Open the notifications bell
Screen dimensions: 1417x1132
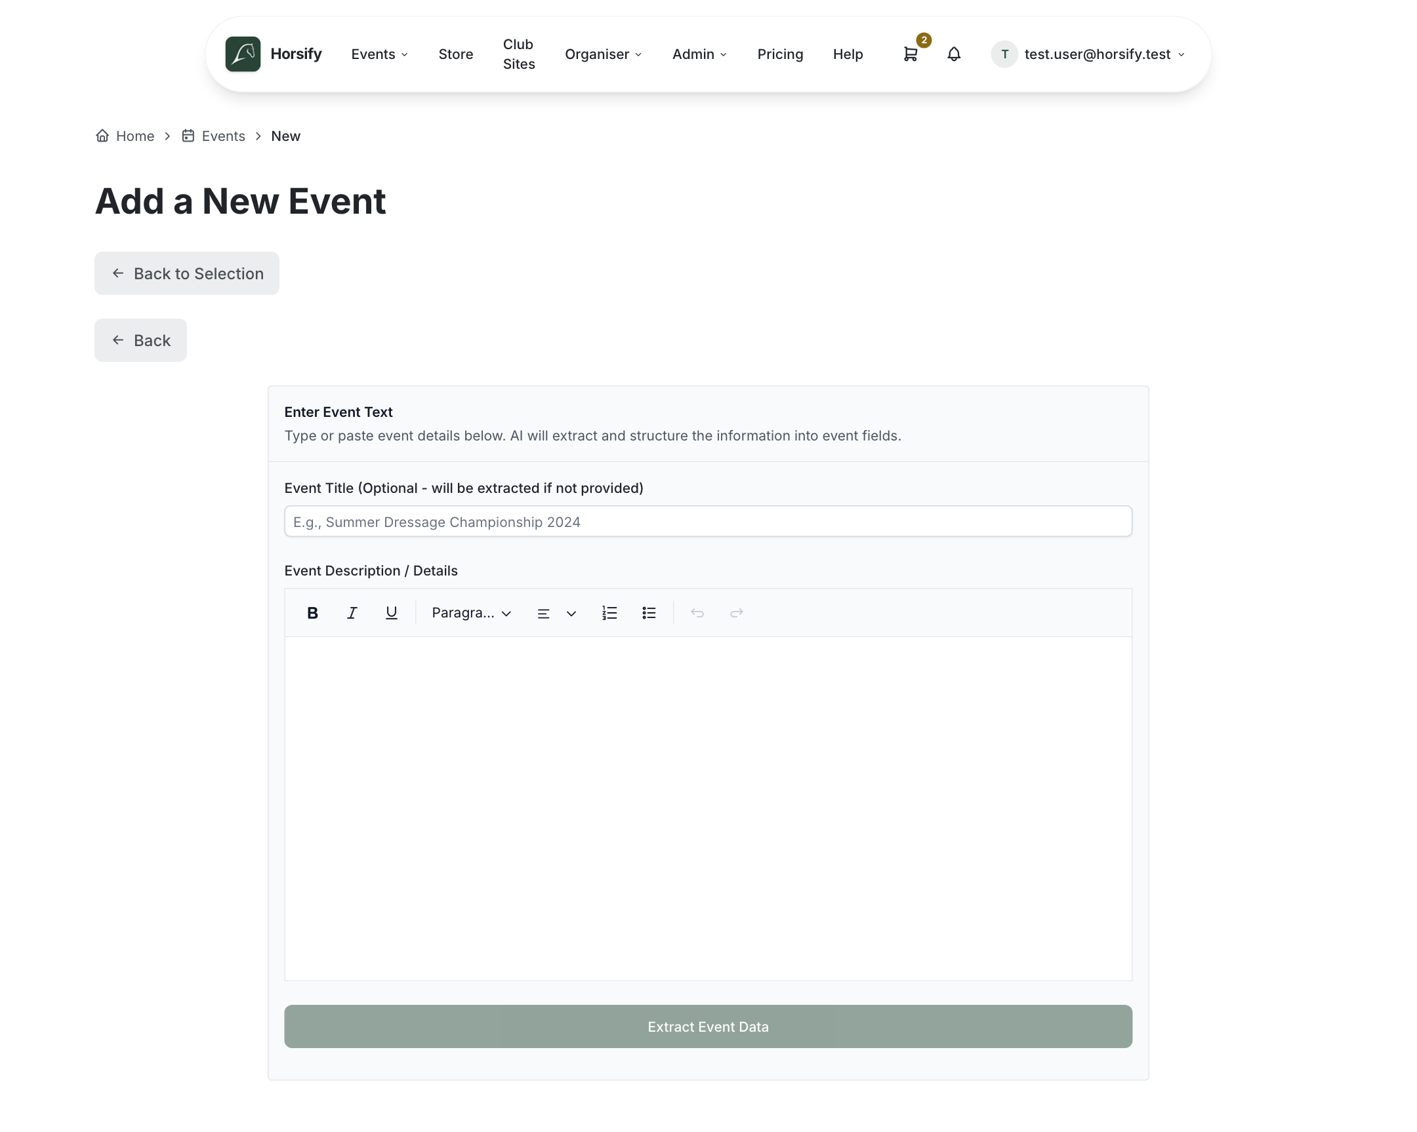954,54
